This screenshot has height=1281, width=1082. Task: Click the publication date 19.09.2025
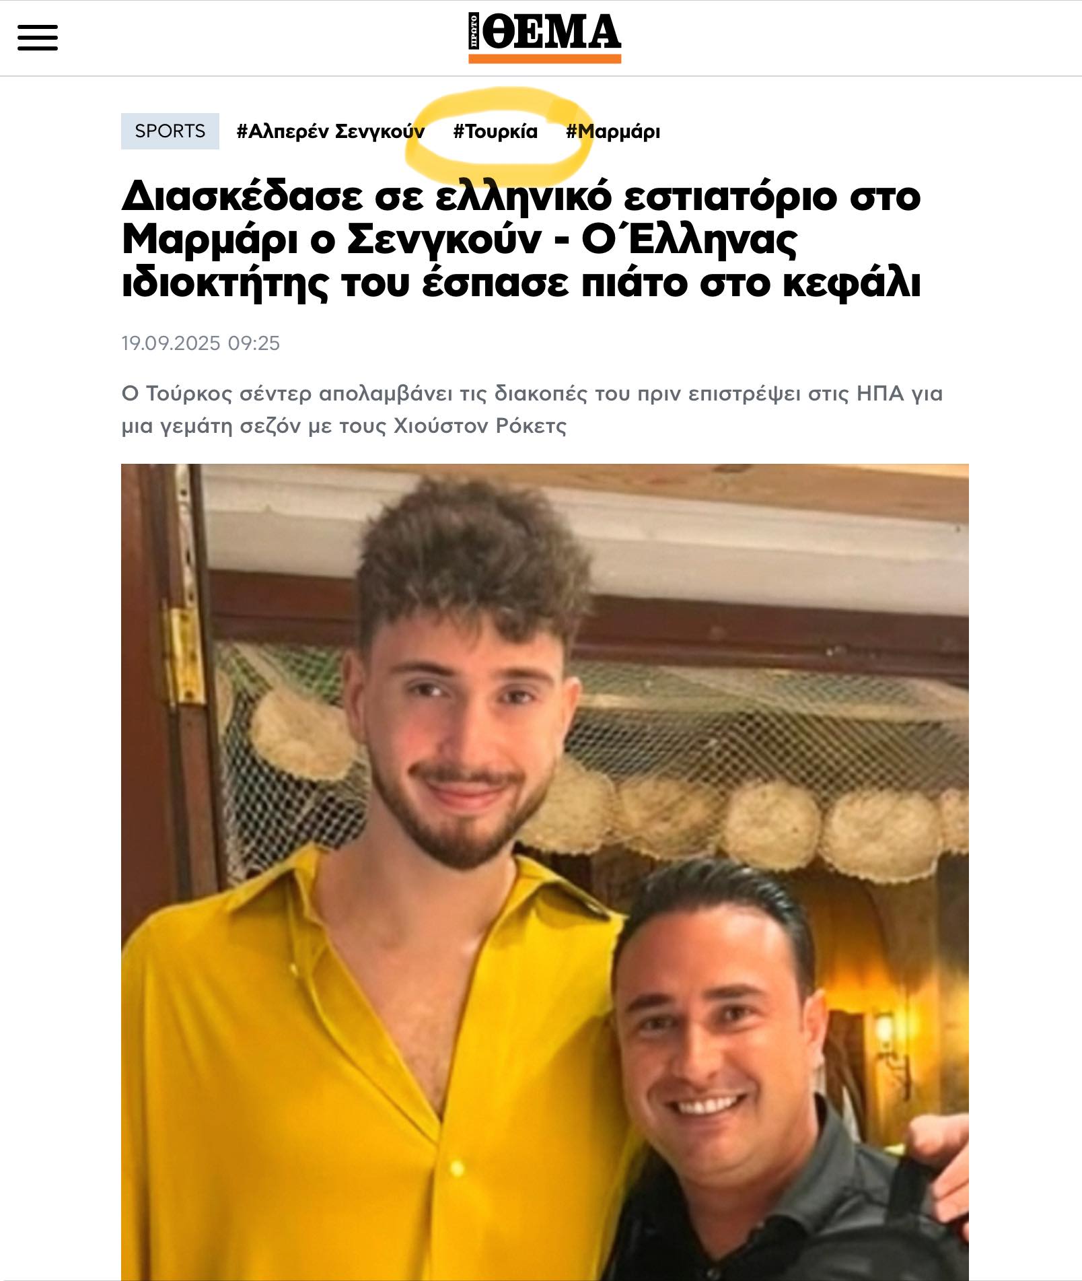click(x=171, y=343)
